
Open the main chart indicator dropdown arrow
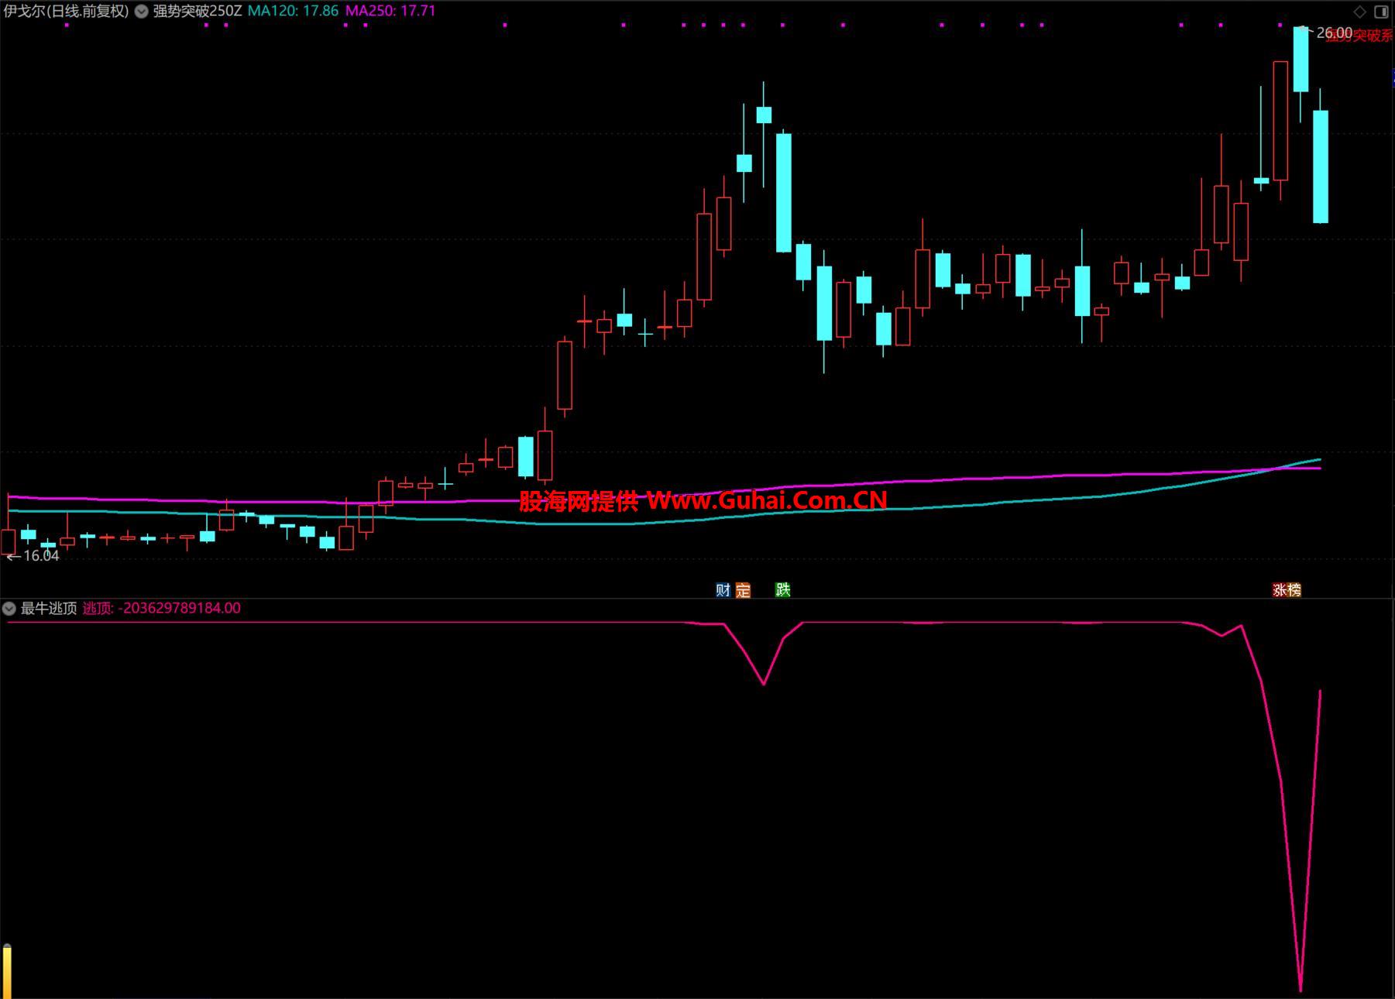coord(141,12)
